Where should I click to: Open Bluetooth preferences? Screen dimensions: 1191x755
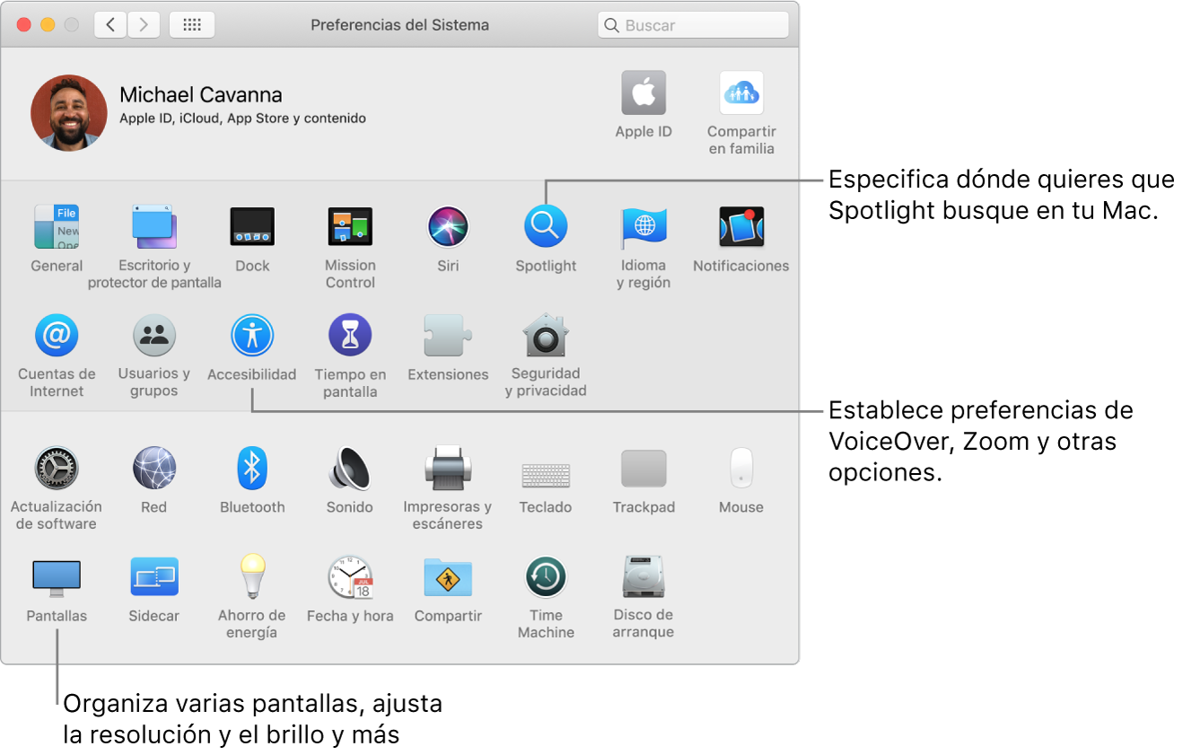point(252,469)
